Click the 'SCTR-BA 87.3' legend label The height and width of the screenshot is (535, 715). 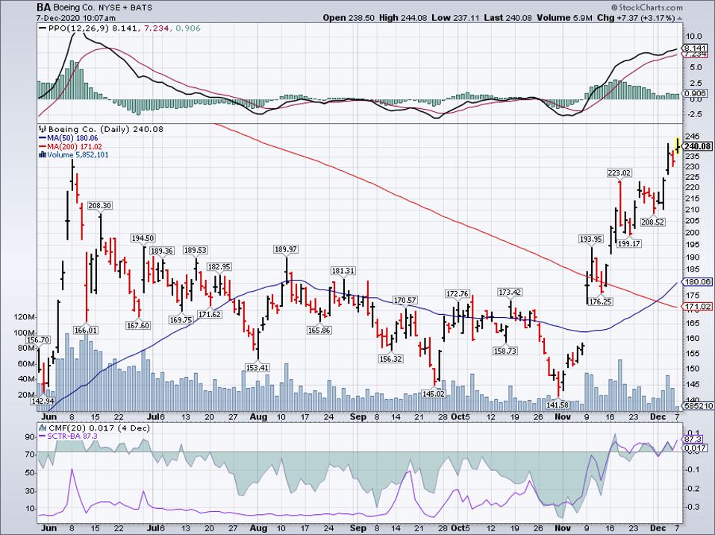tap(72, 437)
